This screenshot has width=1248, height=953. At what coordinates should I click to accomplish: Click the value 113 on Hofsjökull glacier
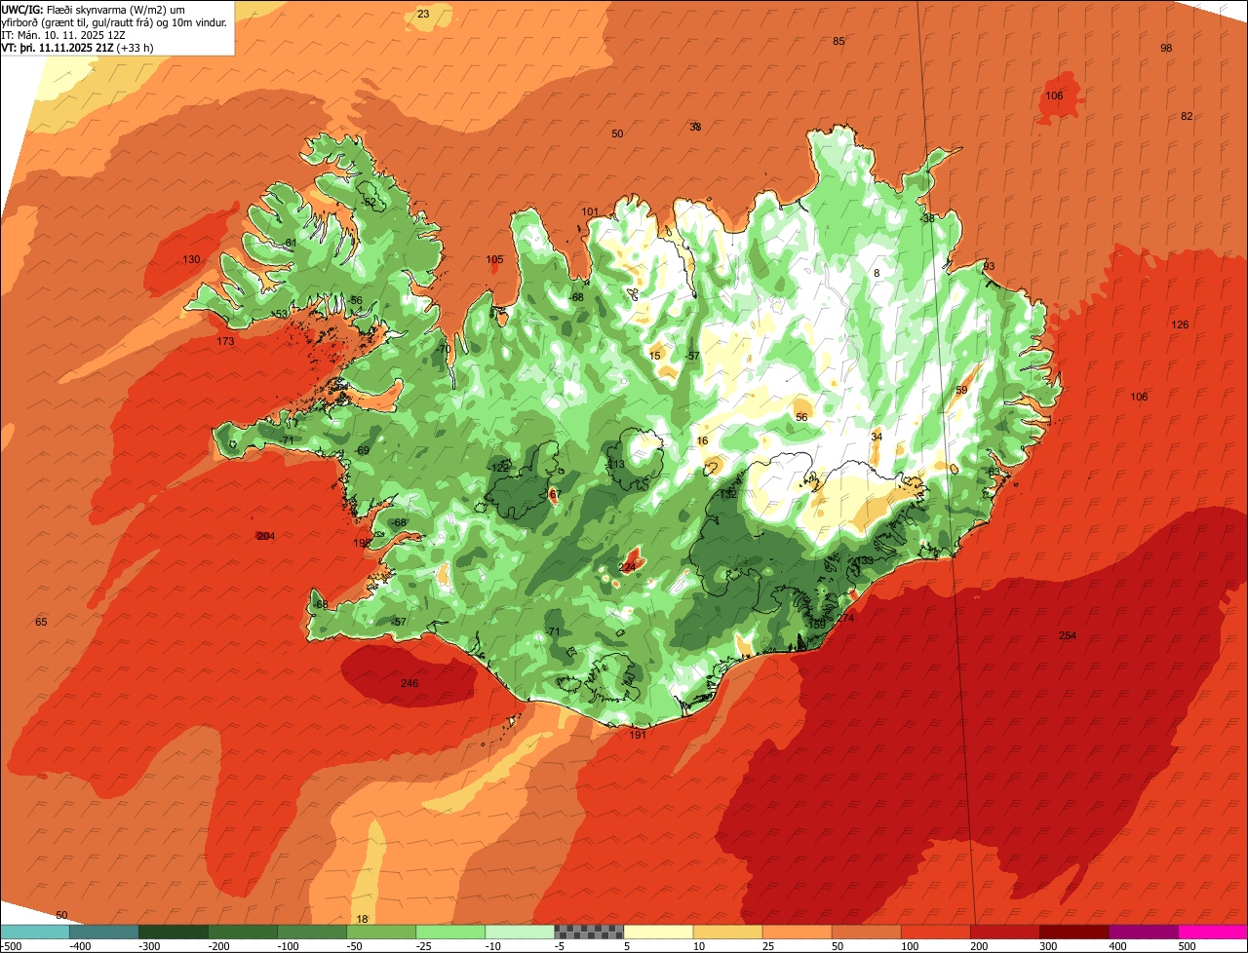616,465
